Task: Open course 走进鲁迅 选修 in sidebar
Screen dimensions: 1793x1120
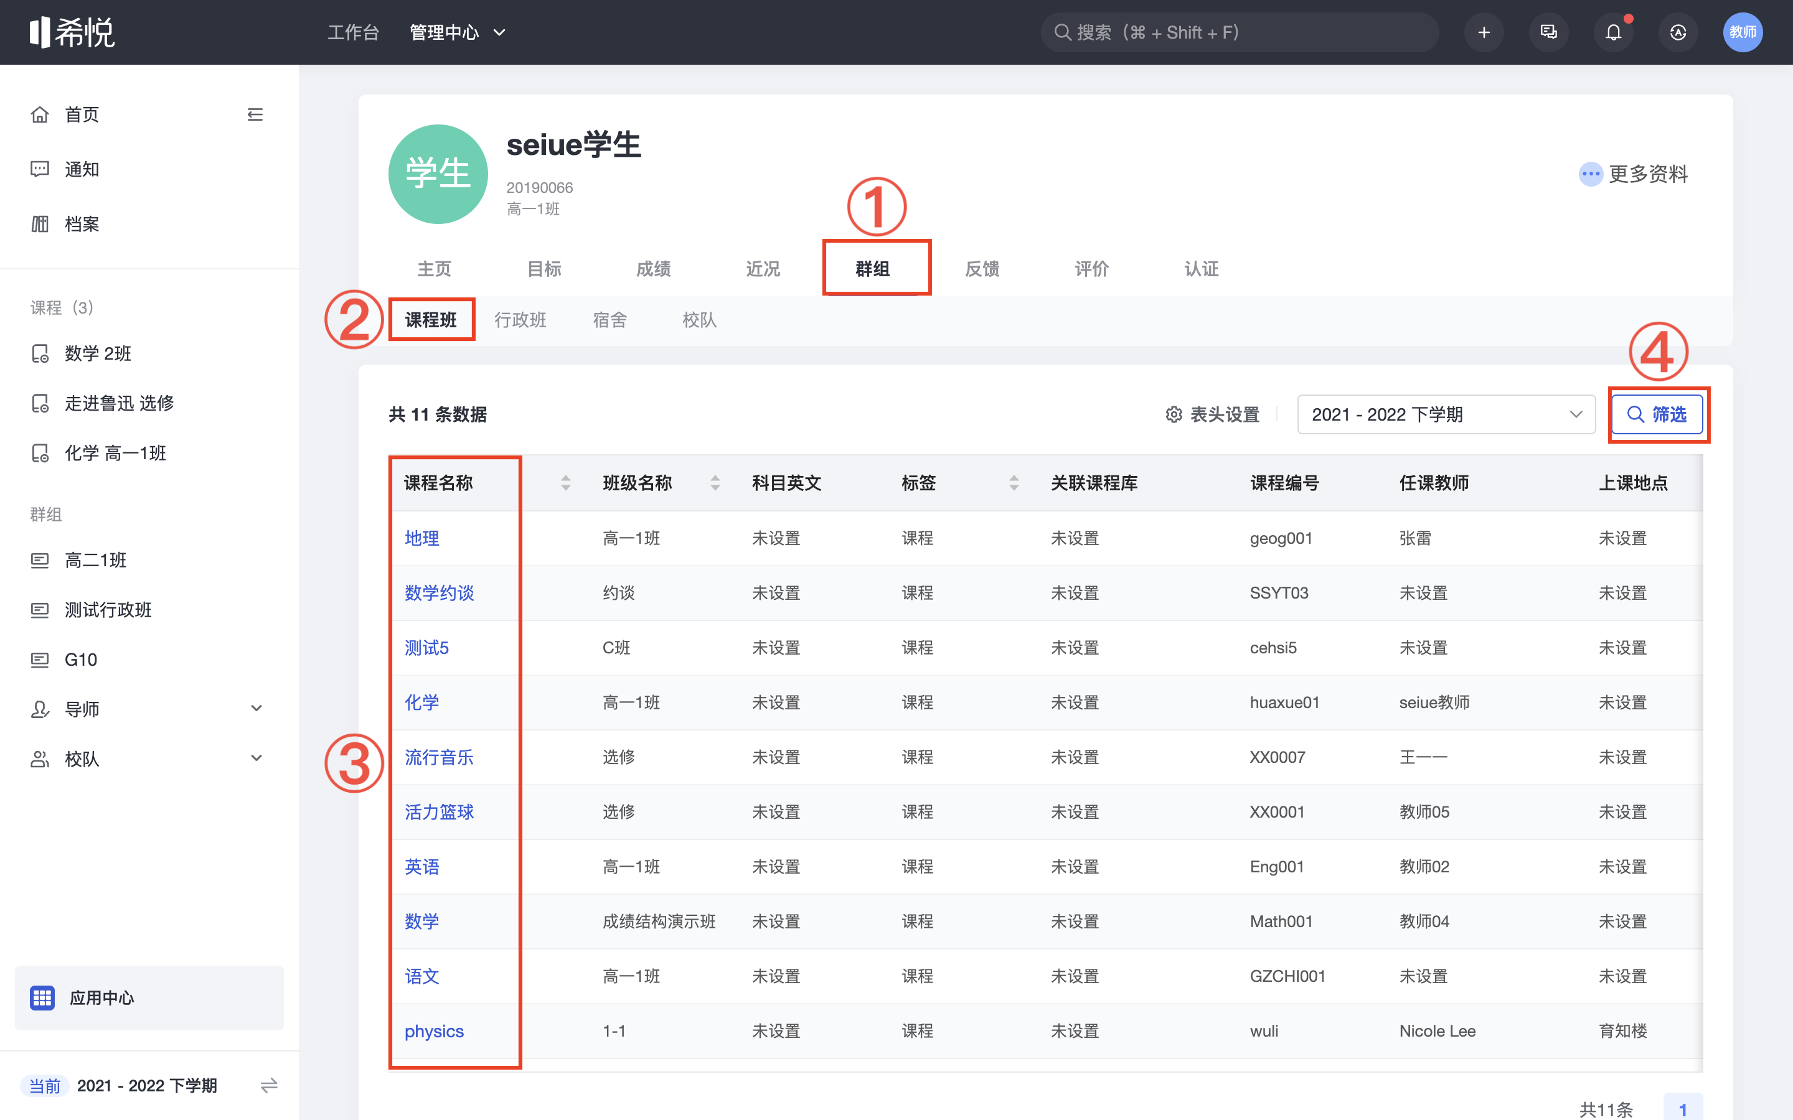Action: coord(118,403)
